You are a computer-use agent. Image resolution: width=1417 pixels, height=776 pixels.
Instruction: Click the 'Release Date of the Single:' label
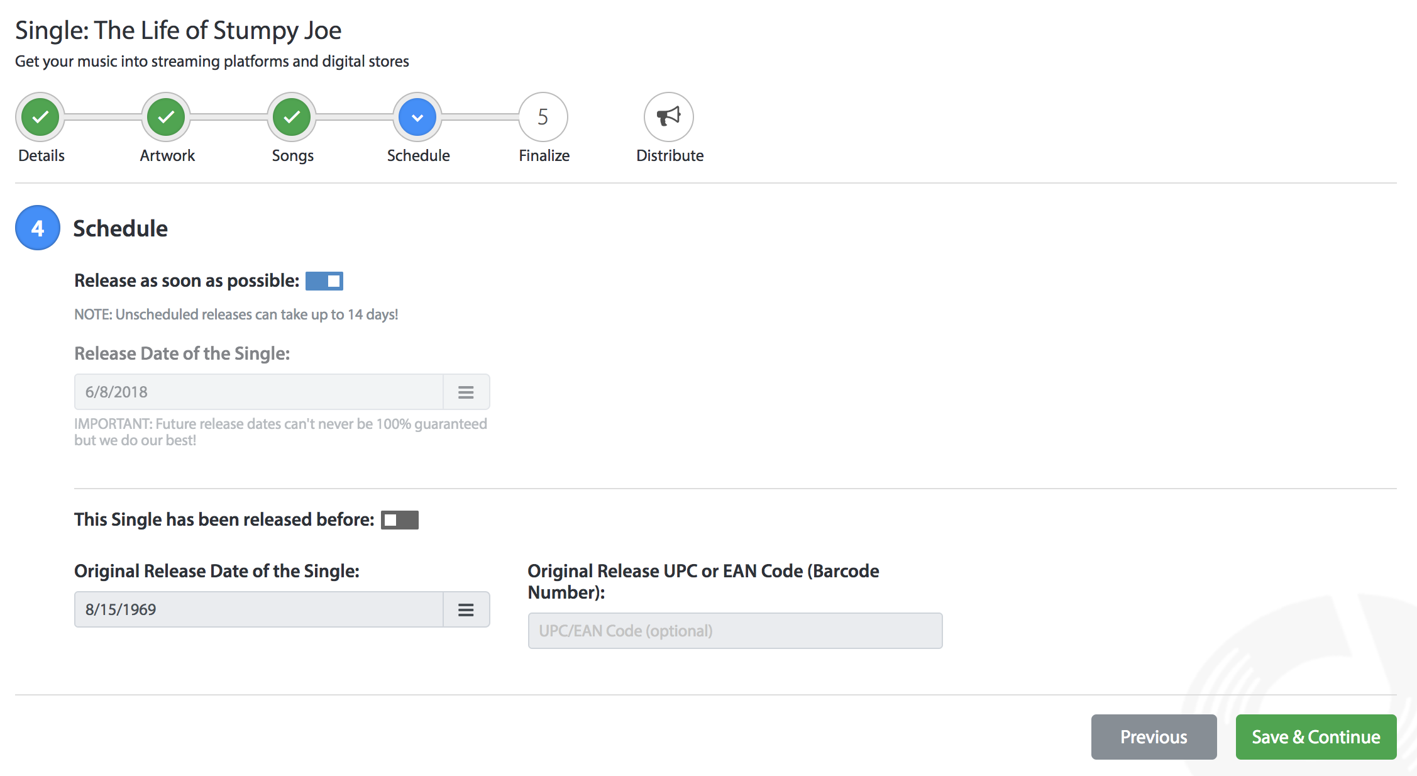pos(182,353)
